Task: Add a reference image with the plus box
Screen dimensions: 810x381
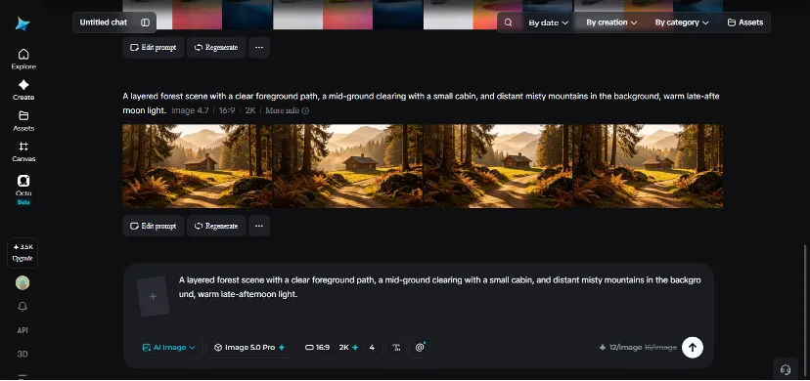Action: 153,296
